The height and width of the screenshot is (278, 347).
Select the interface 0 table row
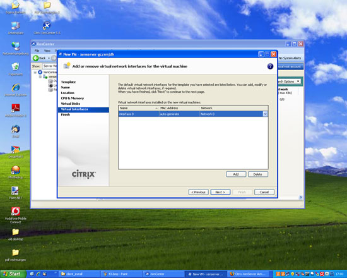(193, 114)
